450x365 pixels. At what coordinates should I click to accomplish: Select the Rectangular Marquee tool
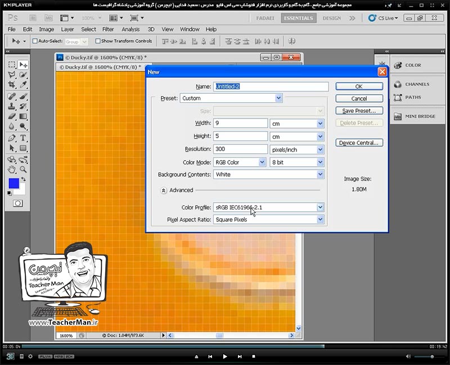click(x=12, y=65)
